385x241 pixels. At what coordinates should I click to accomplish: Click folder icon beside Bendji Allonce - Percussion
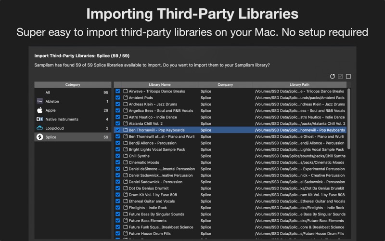pos(126,143)
